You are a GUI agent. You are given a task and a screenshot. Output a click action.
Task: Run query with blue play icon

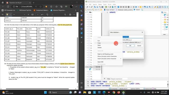136,7
